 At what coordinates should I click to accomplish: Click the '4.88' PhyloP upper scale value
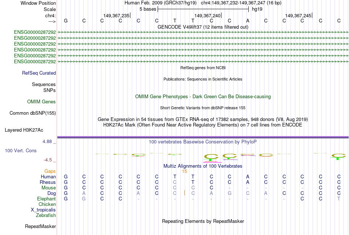[47, 142]
